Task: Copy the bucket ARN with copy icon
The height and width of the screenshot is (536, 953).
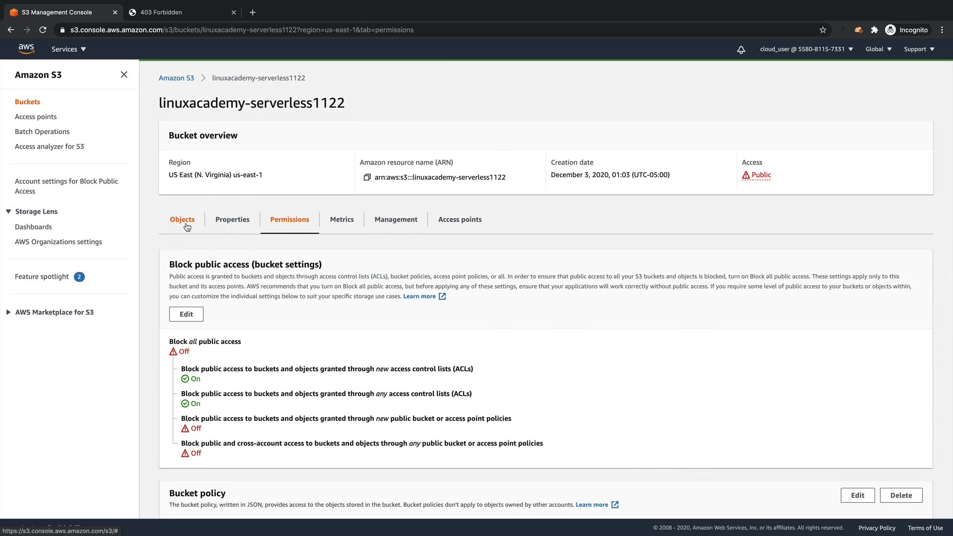Action: point(367,177)
